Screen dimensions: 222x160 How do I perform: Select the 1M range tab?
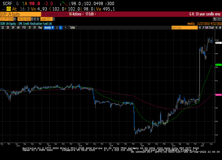click(13, 28)
